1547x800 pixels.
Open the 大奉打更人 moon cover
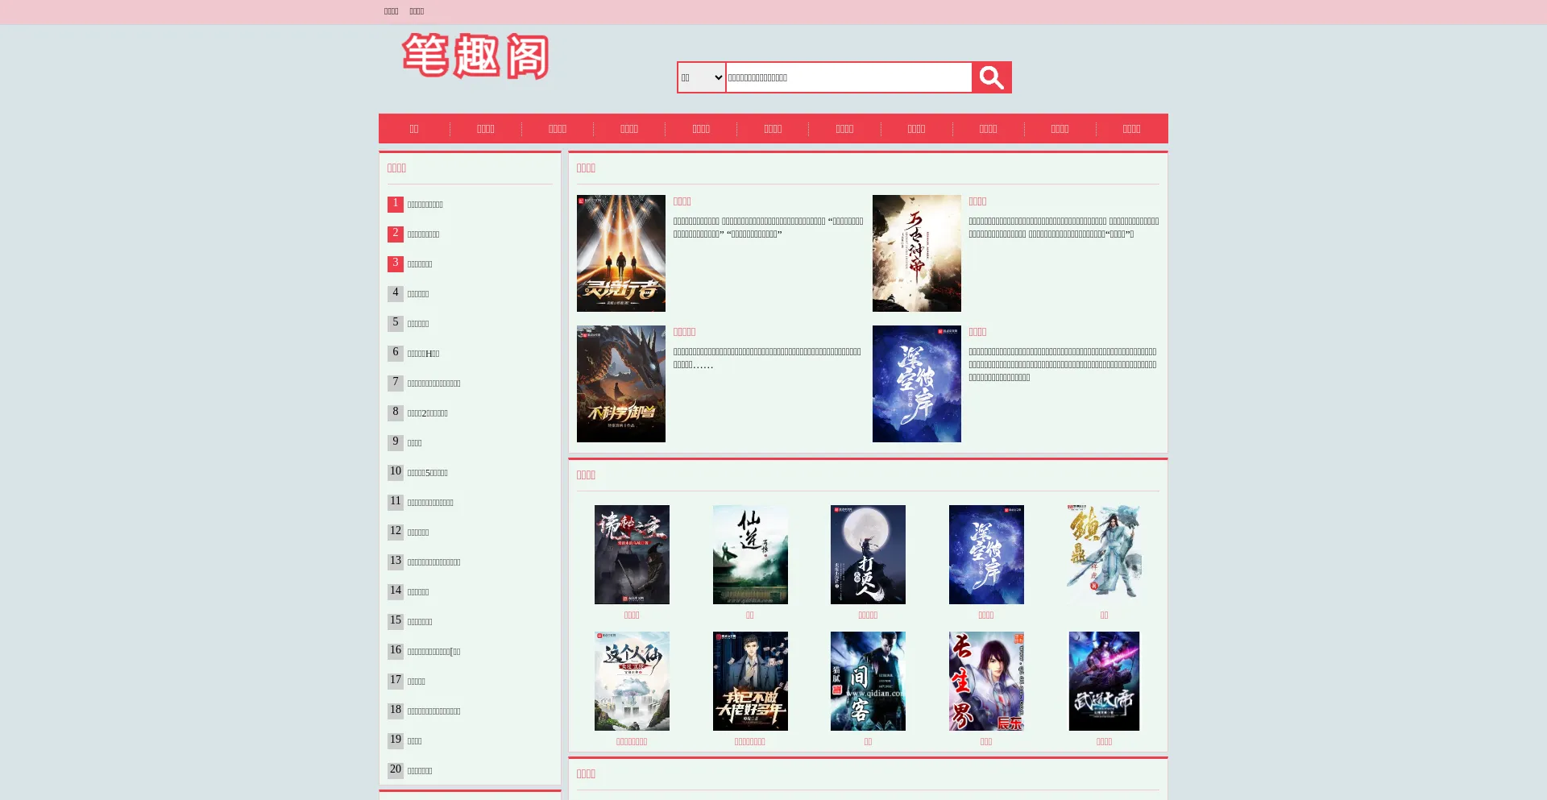[868, 554]
